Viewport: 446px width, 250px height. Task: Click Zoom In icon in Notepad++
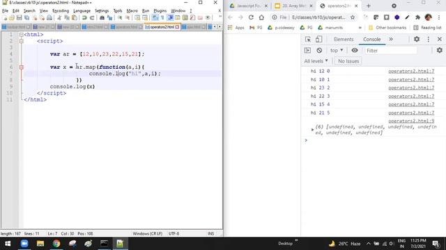coord(120,18)
